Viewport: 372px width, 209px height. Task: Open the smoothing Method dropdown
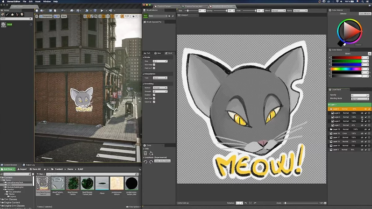160,88
